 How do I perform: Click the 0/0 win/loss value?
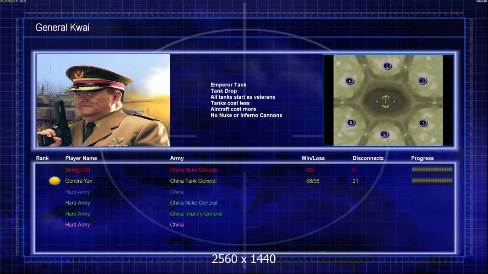(310, 170)
